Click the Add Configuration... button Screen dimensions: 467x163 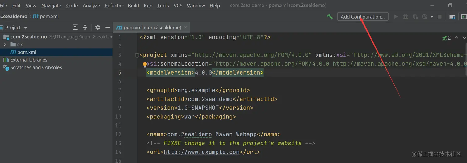tap(363, 17)
